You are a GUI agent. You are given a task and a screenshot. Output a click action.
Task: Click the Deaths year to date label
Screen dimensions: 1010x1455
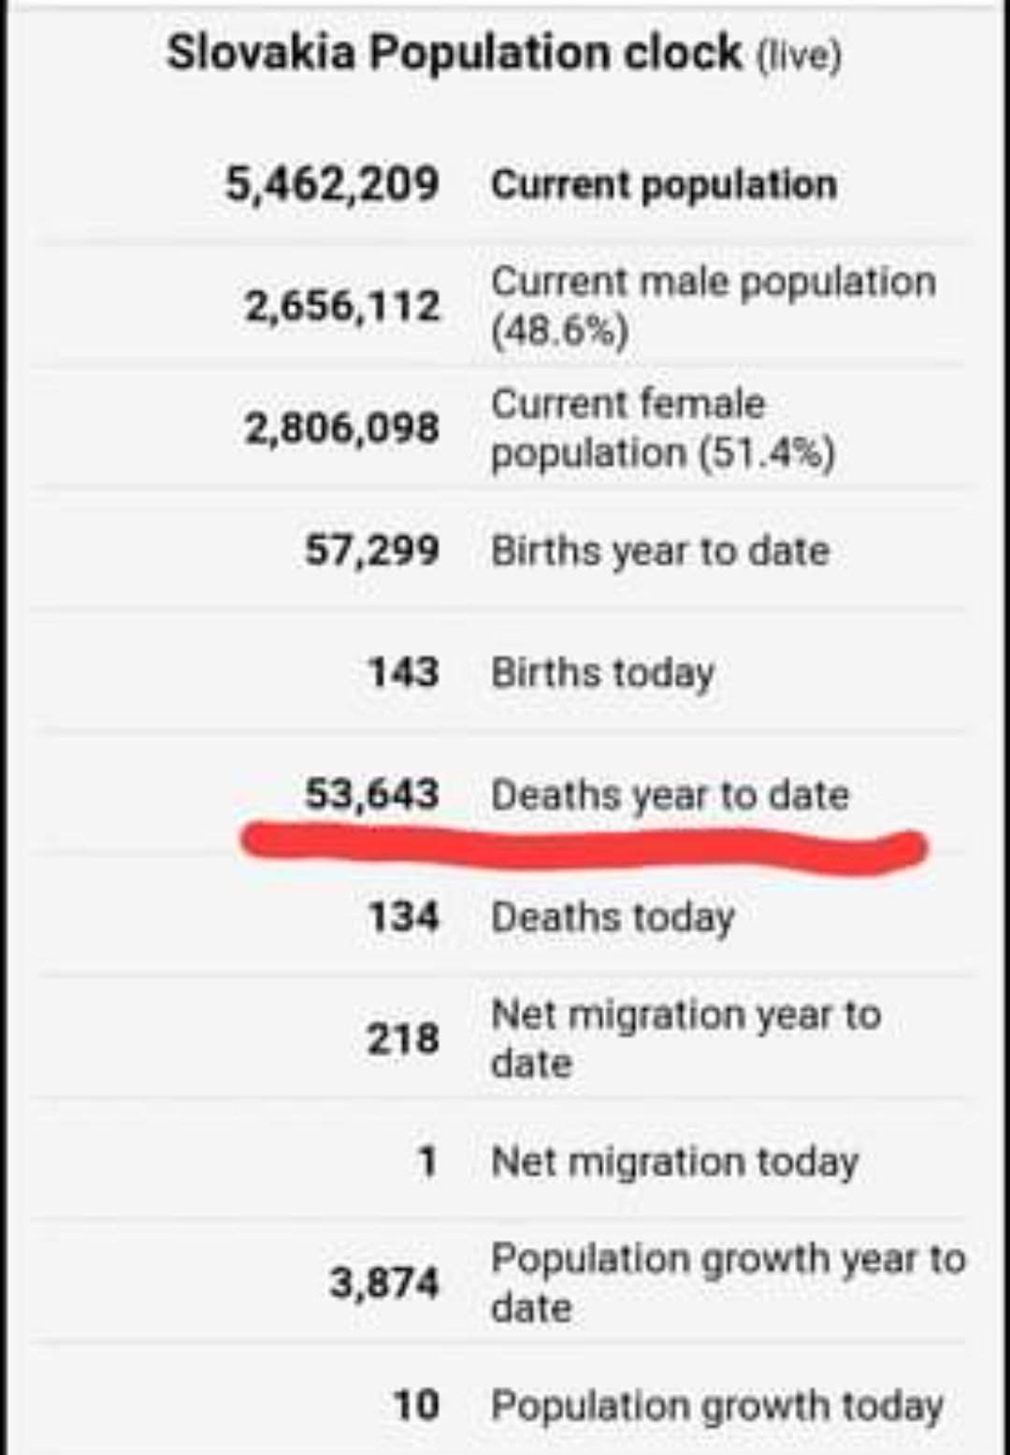(x=670, y=795)
